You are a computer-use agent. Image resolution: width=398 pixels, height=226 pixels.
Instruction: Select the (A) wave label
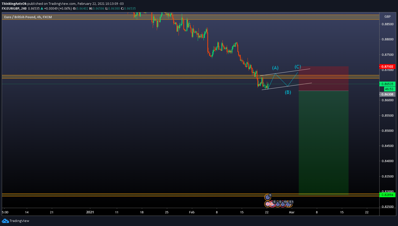pos(275,68)
